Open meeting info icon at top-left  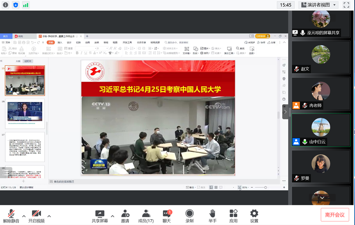[5, 5]
